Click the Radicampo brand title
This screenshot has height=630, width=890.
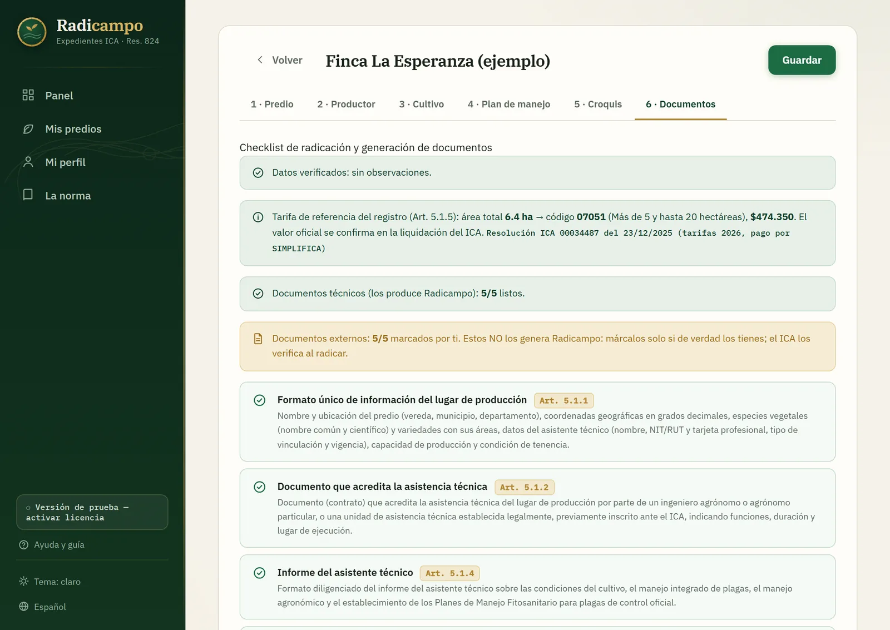100,25
